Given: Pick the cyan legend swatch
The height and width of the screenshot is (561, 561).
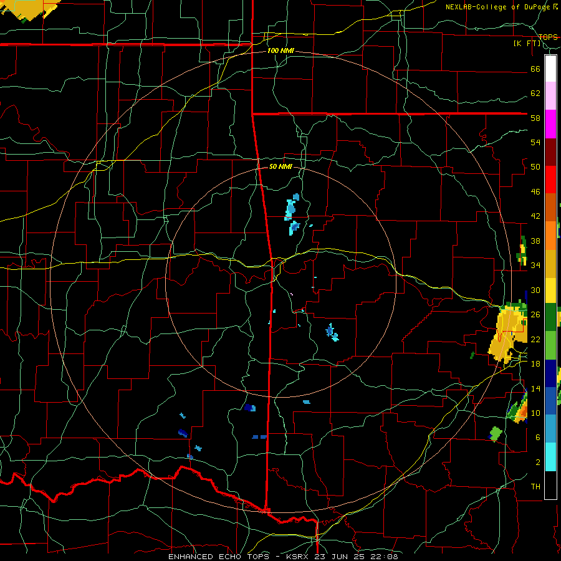Looking at the screenshot, I should point(550,457).
